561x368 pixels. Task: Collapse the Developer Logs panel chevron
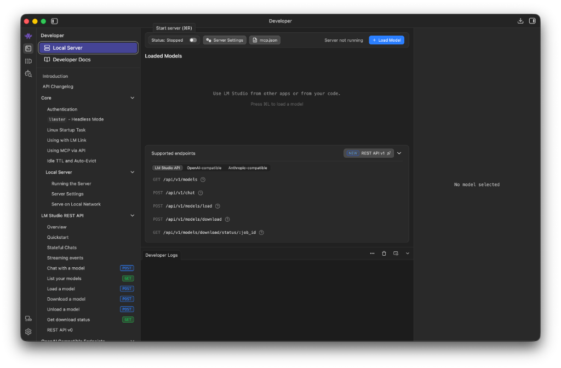point(407,253)
